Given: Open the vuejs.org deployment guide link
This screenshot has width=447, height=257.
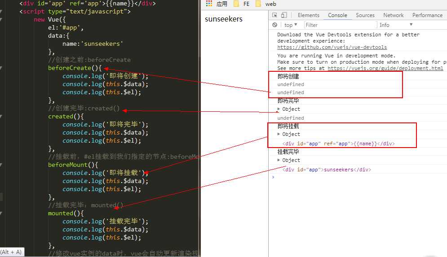Looking at the screenshot, I should (385, 68).
